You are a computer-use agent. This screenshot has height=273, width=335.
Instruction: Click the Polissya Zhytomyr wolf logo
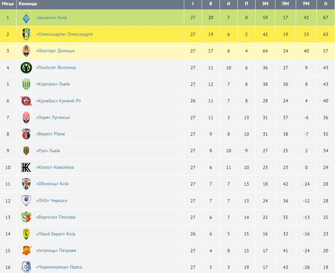point(26,68)
